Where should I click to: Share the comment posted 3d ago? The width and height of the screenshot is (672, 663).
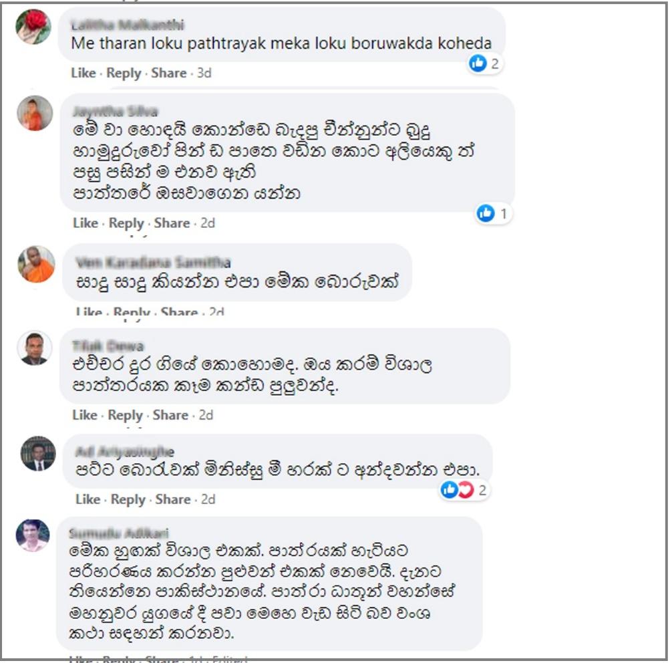click(x=168, y=73)
